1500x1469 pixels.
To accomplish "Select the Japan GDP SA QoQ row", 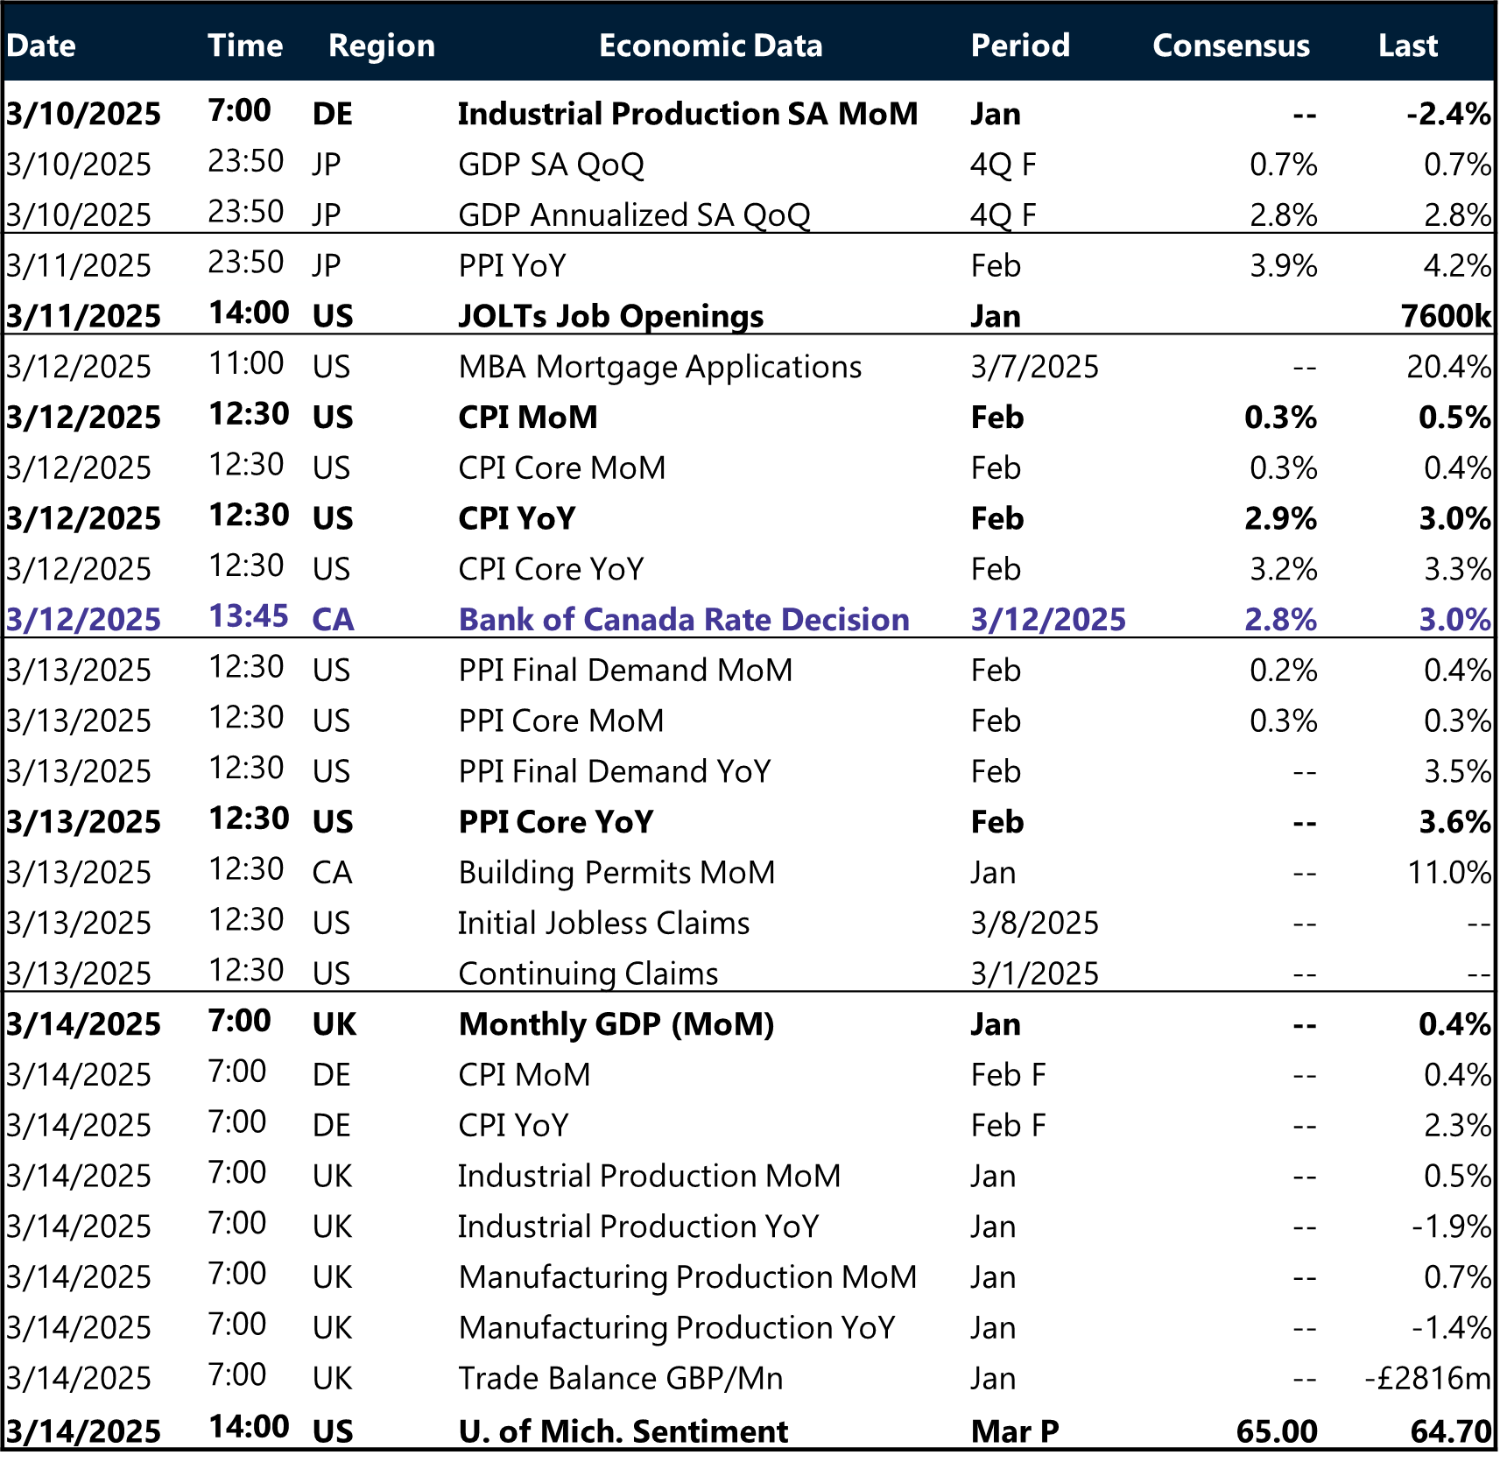I will pos(552,165).
